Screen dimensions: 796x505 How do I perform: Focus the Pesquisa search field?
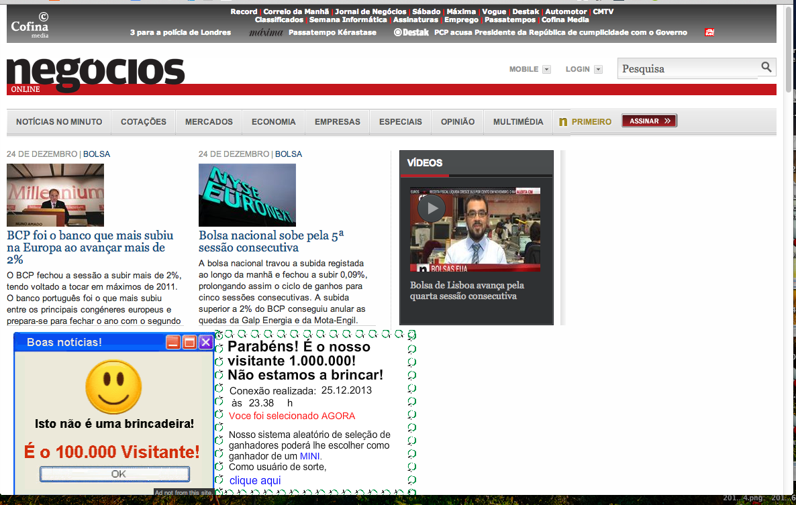688,68
